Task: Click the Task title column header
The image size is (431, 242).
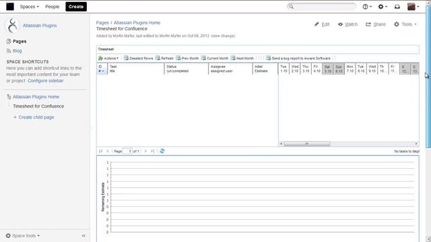Action: click(136, 69)
